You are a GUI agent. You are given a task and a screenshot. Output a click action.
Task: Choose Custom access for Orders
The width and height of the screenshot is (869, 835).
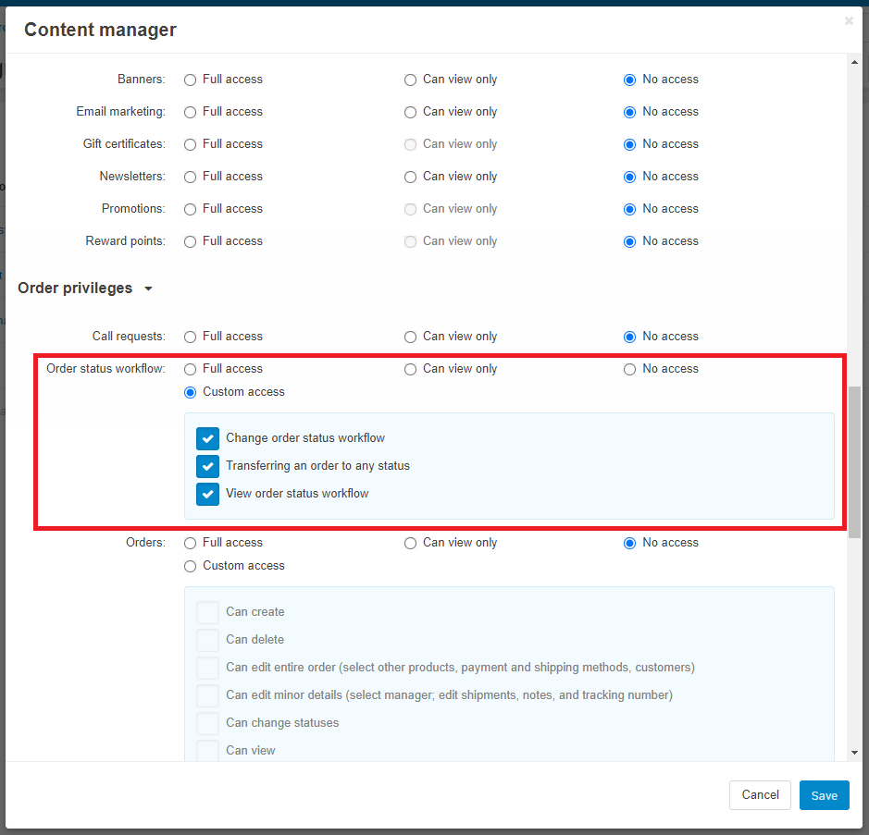coord(190,567)
